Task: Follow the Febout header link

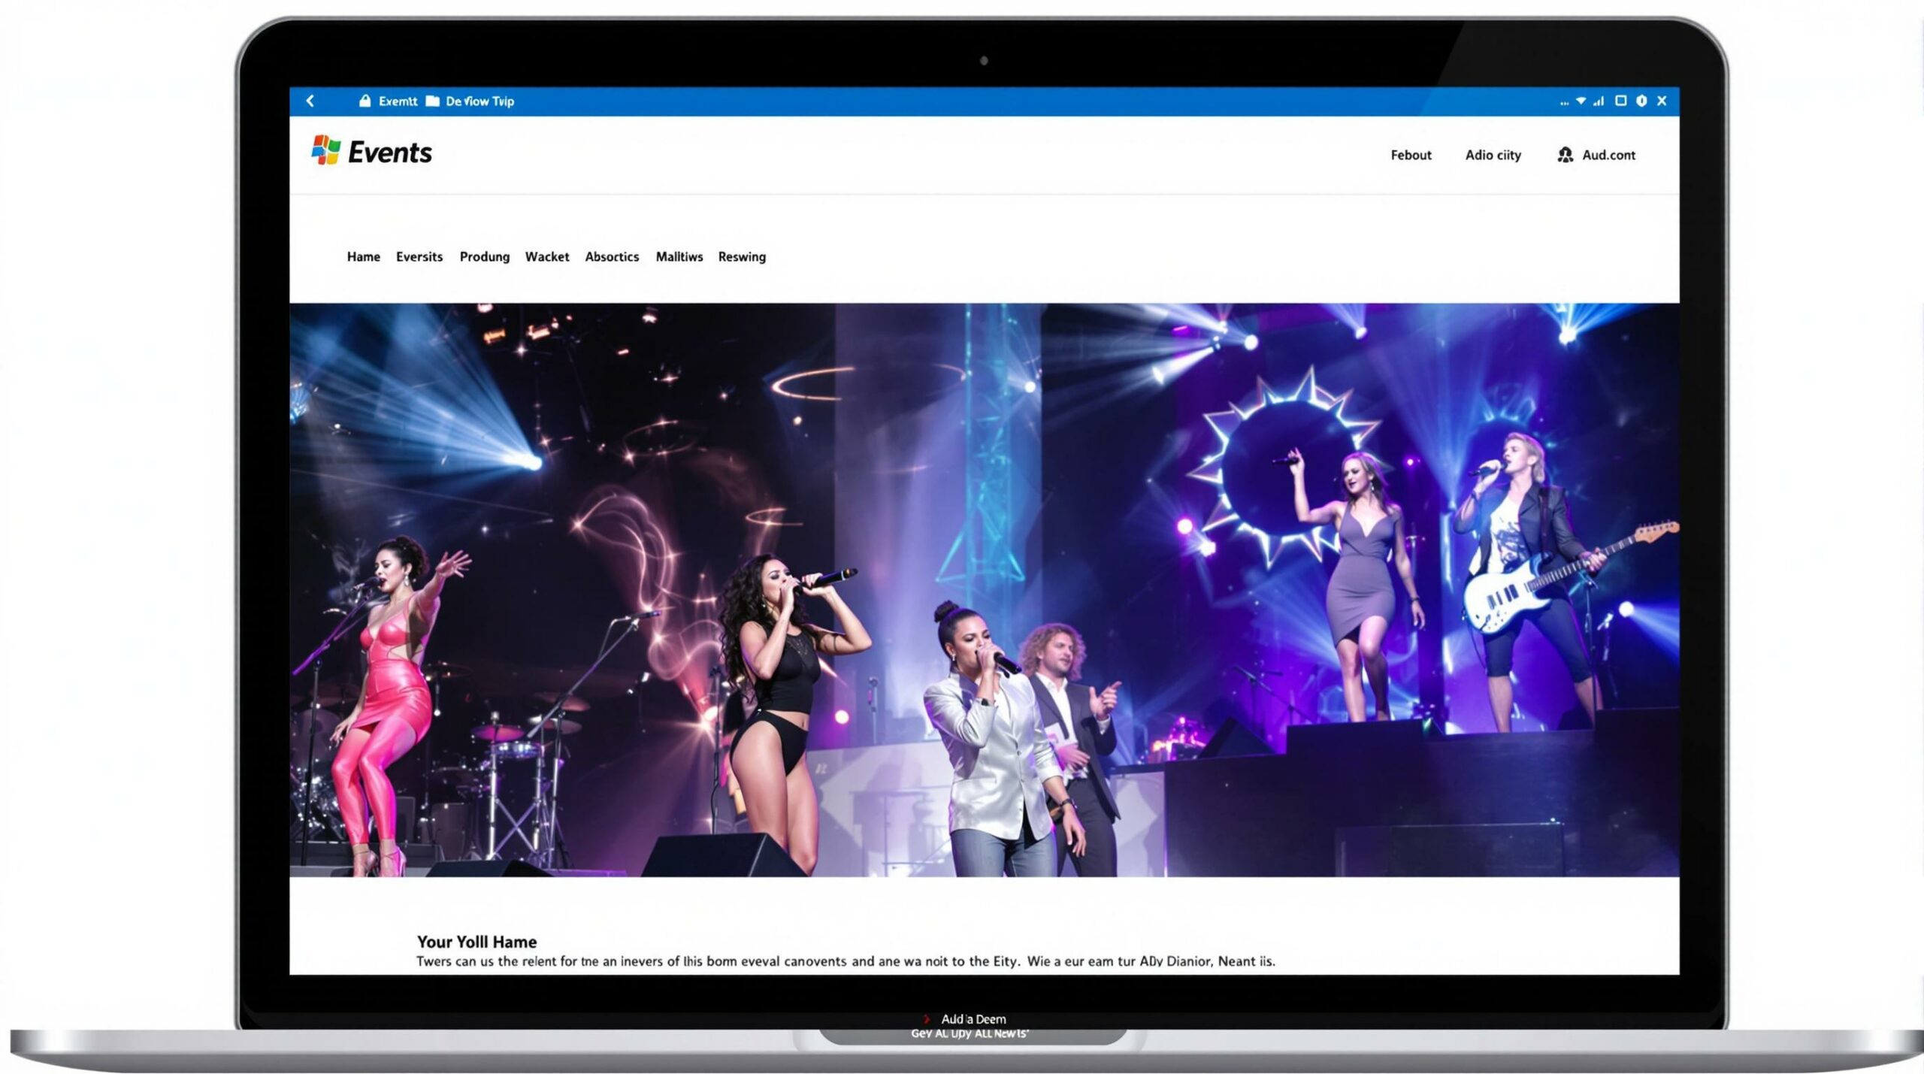Action: coord(1411,155)
